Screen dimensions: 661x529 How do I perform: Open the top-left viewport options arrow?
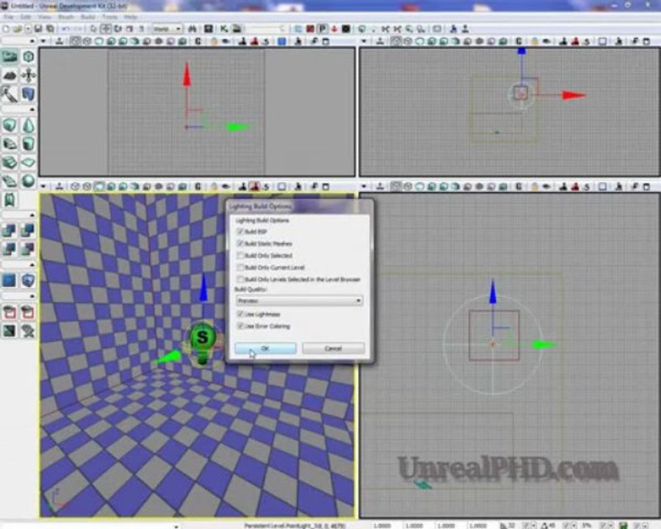[43, 41]
